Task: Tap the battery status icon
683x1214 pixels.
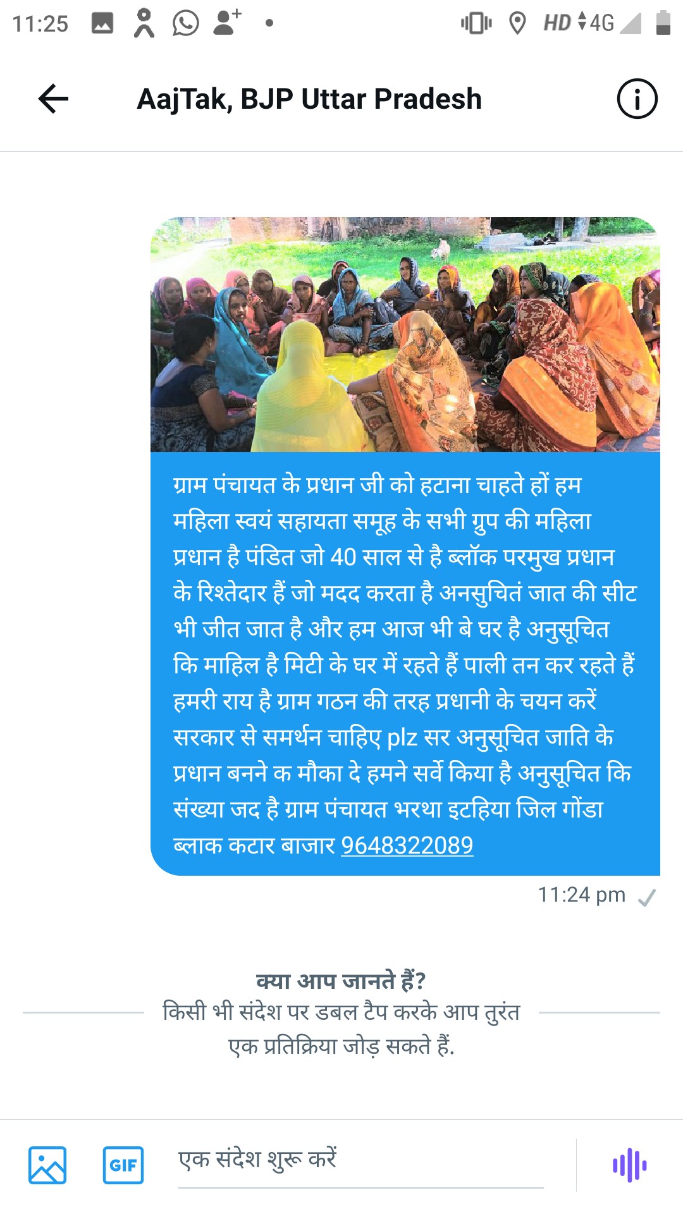Action: pos(663,23)
